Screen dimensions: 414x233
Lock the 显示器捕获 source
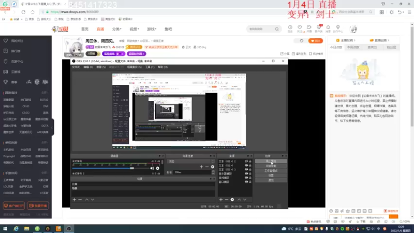[250, 173]
